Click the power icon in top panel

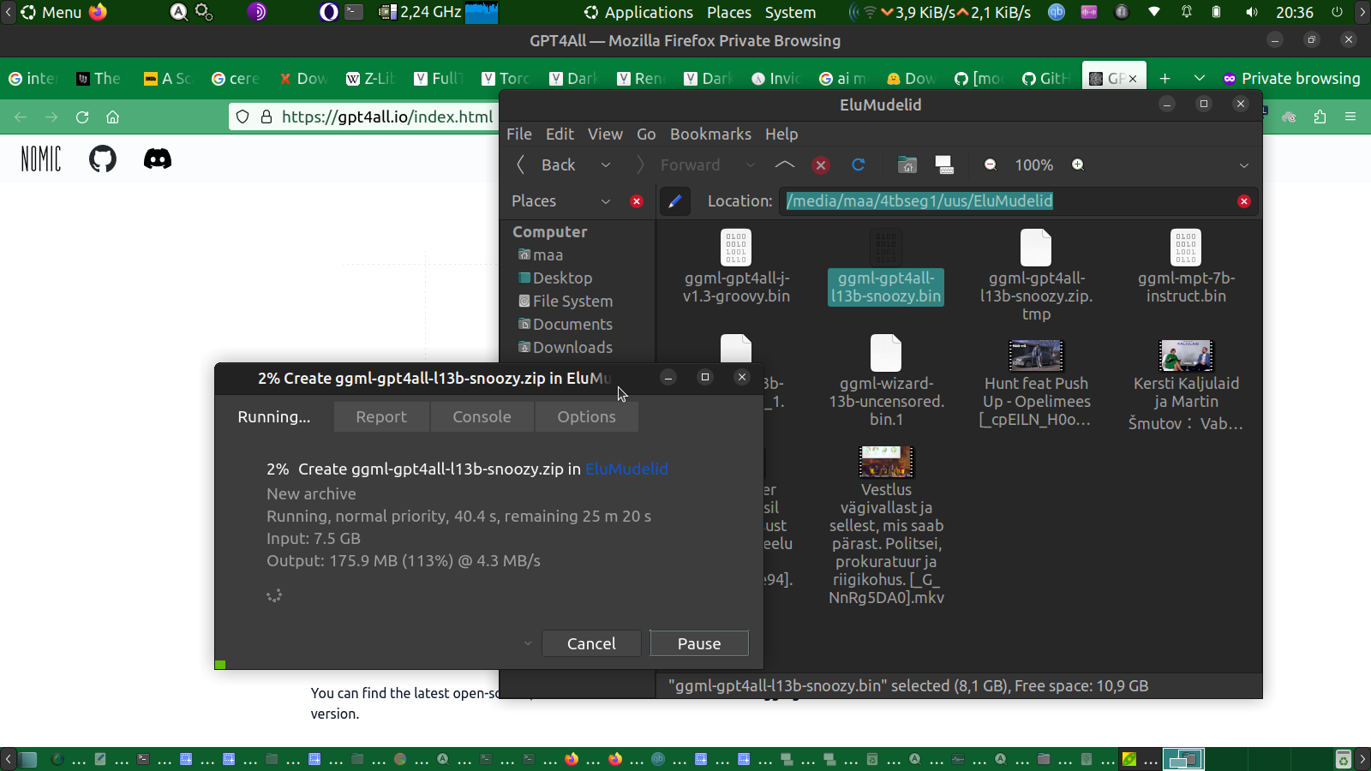1337,12
